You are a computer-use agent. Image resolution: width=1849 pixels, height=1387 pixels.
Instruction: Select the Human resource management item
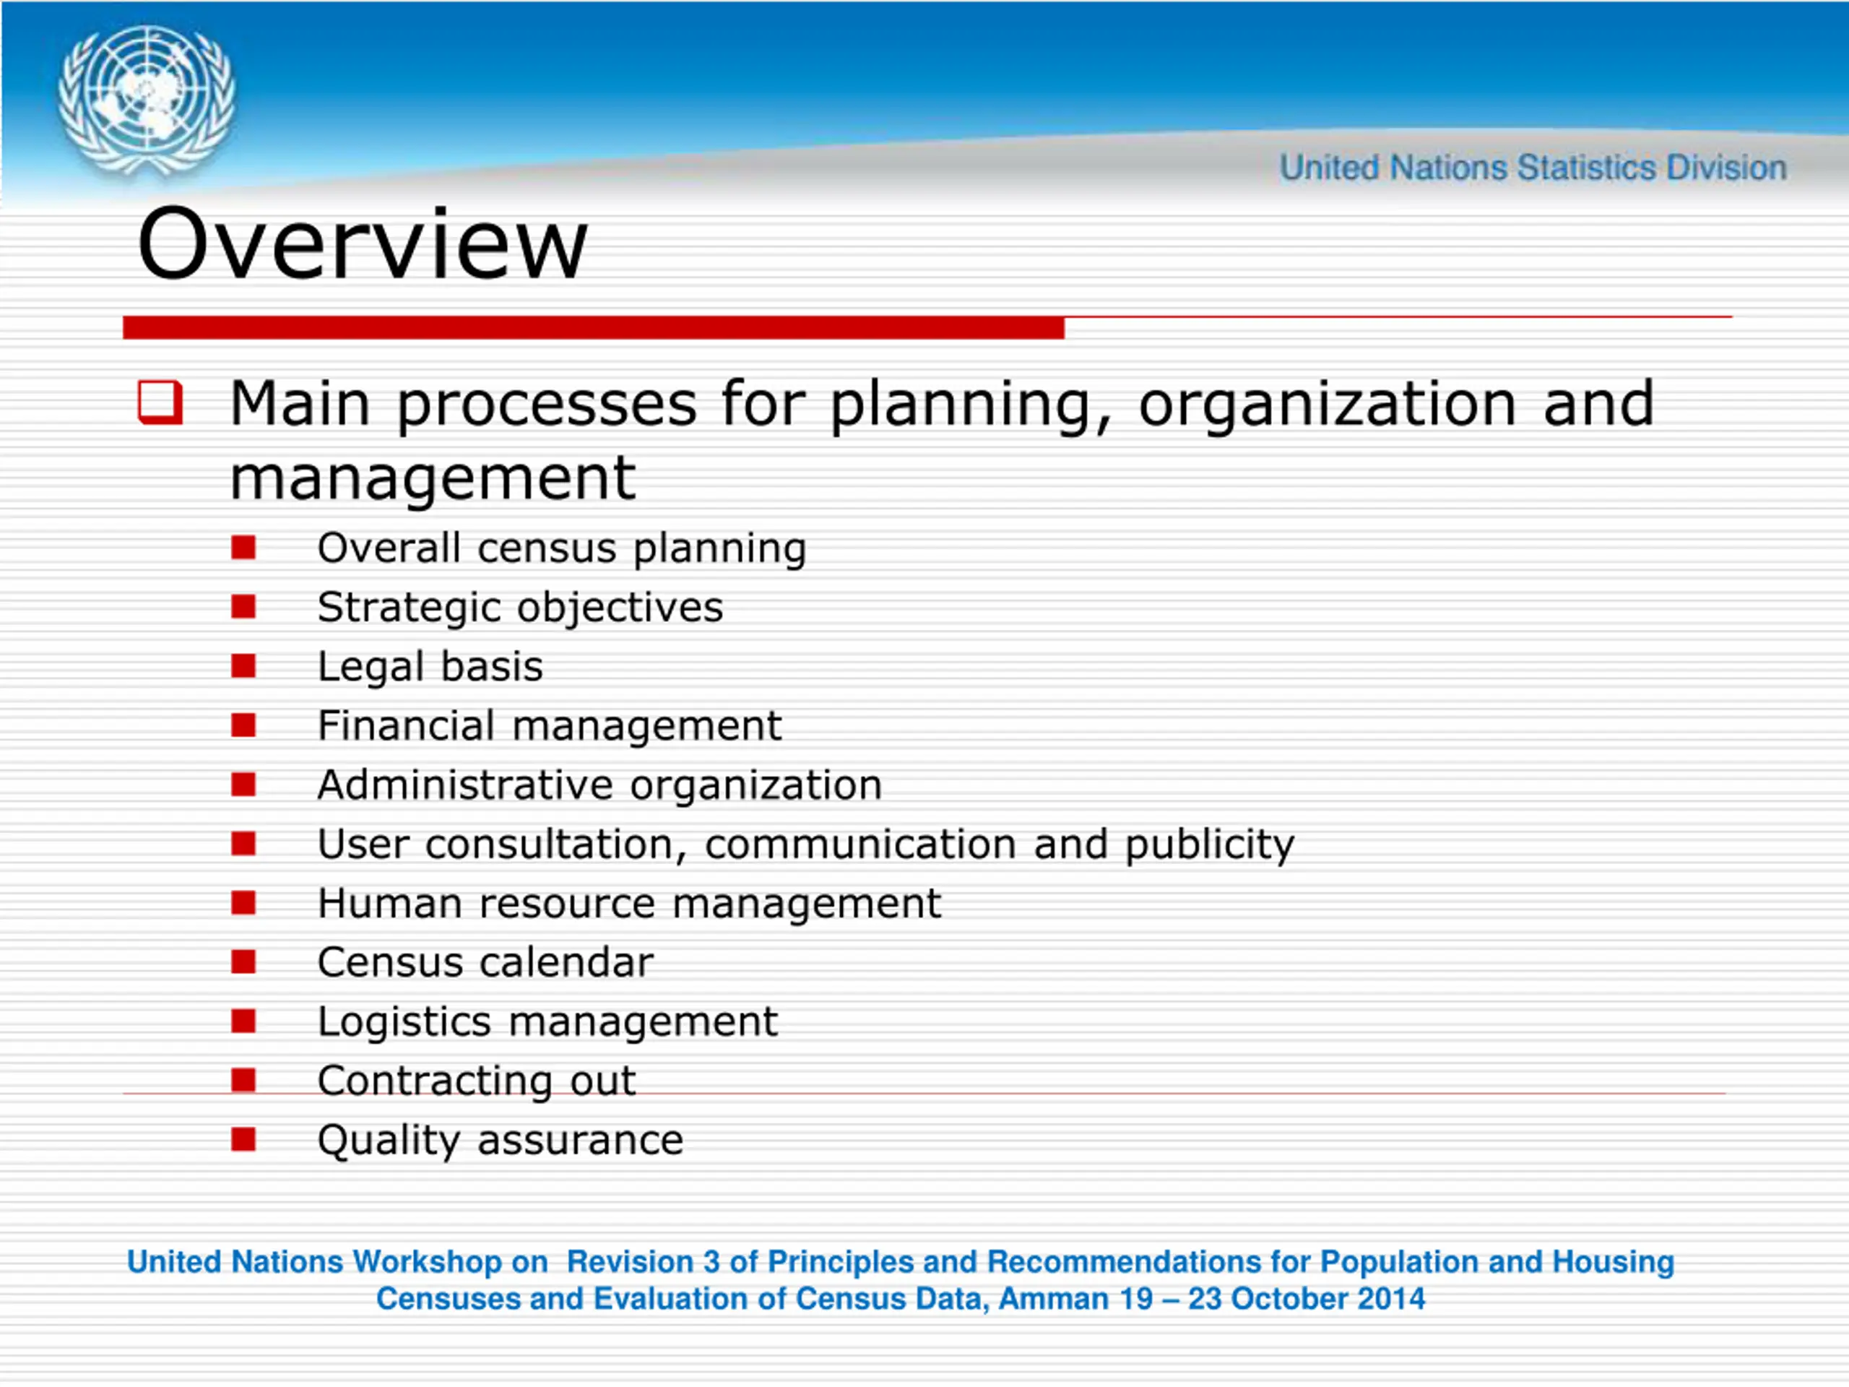click(x=629, y=904)
